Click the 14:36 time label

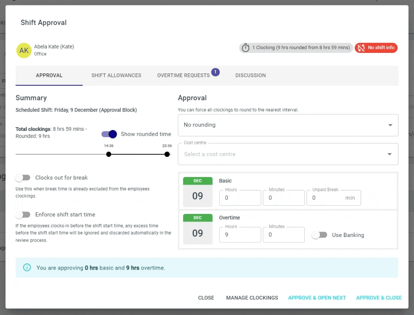click(x=108, y=146)
